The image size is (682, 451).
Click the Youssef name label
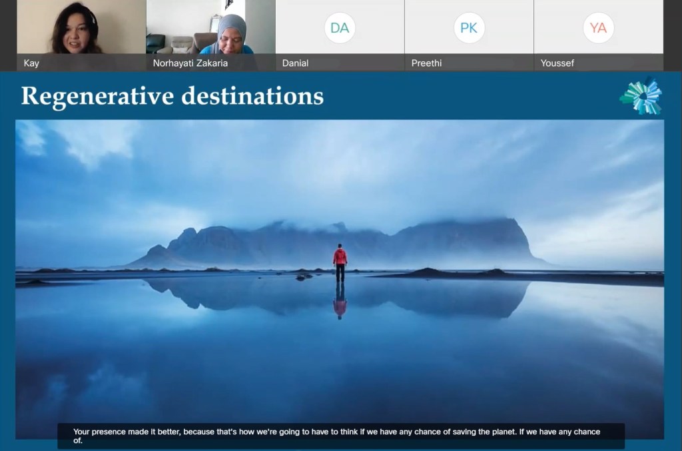[557, 63]
